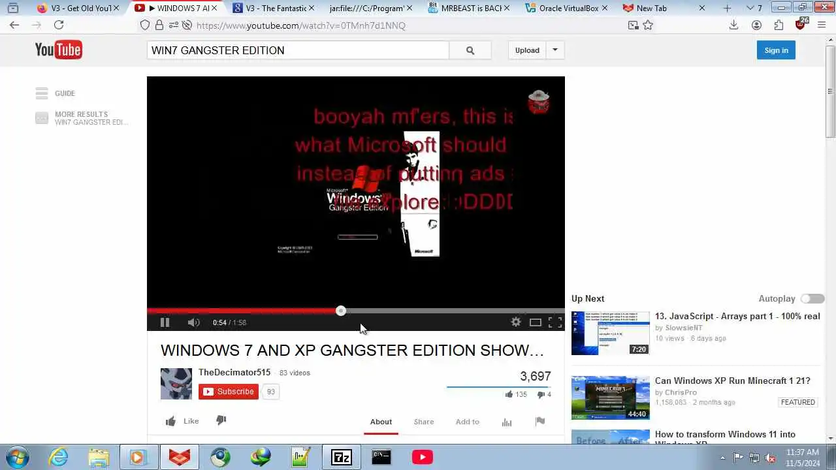Click the Like thumbs-up button
This screenshot has height=470, width=836.
[x=182, y=421]
